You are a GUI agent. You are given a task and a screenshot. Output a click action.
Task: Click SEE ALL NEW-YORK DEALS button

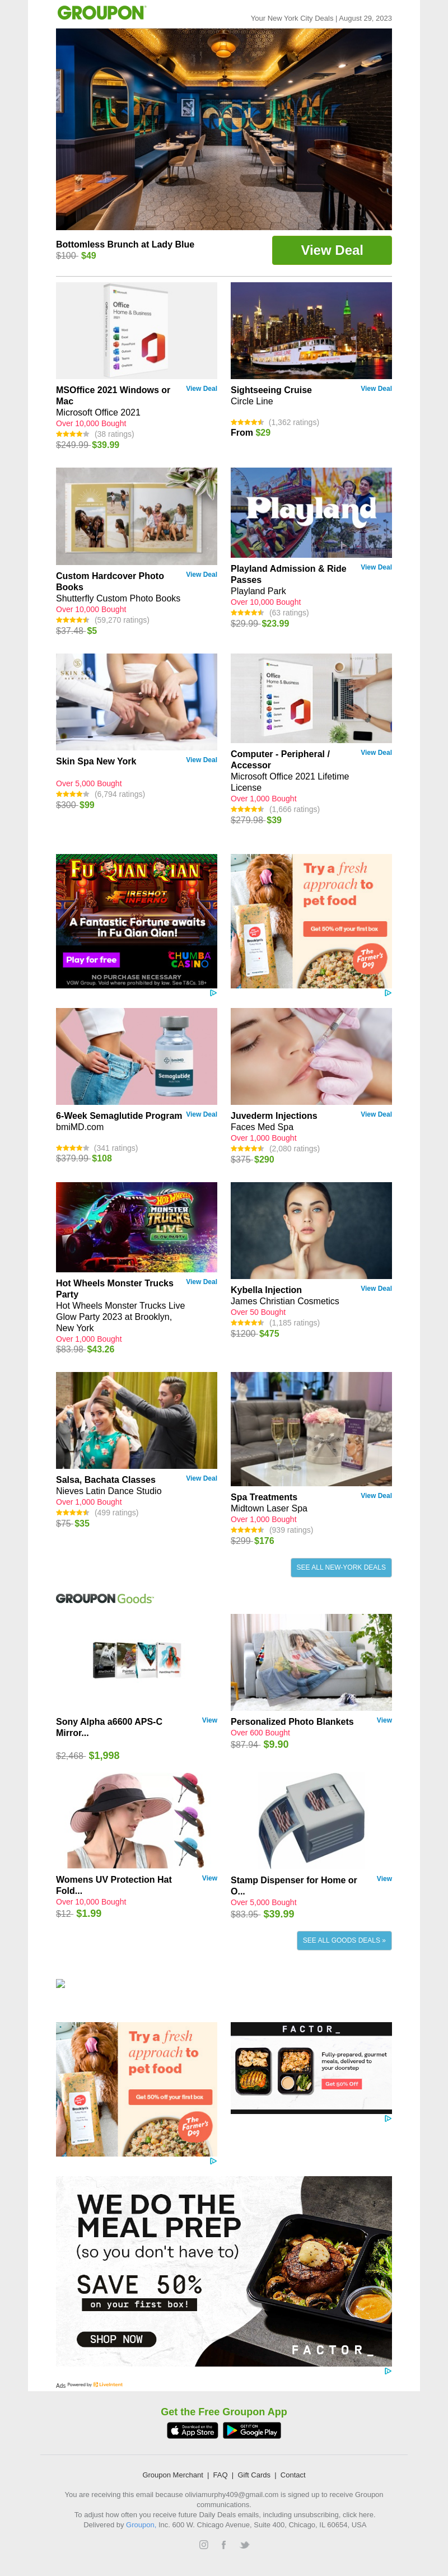pos(341,1567)
